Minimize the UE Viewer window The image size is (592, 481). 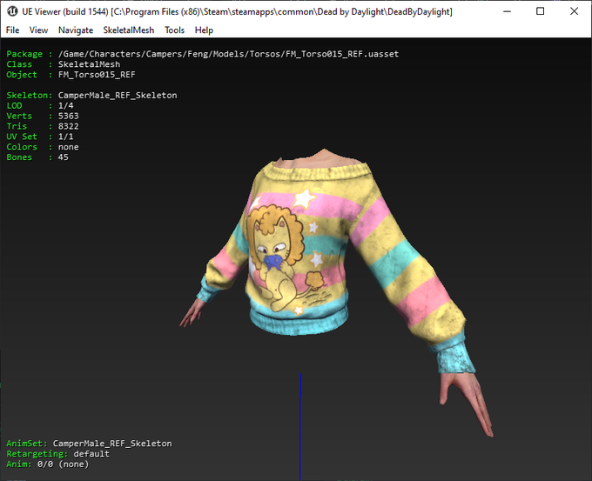tap(507, 11)
